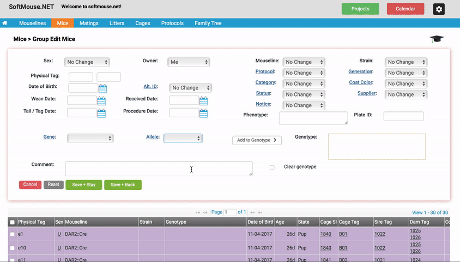
Task: Click the Save + Stay button
Action: (83, 184)
